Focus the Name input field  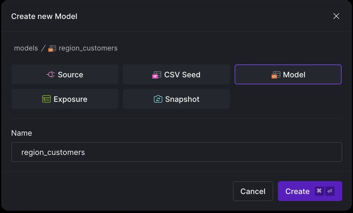[x=177, y=152]
